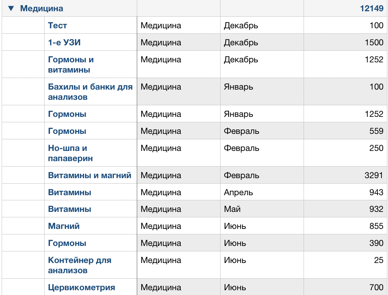Collapse the Медицина category triangle
Image resolution: width=388 pixels, height=295 pixels.
pyautogui.click(x=11, y=8)
